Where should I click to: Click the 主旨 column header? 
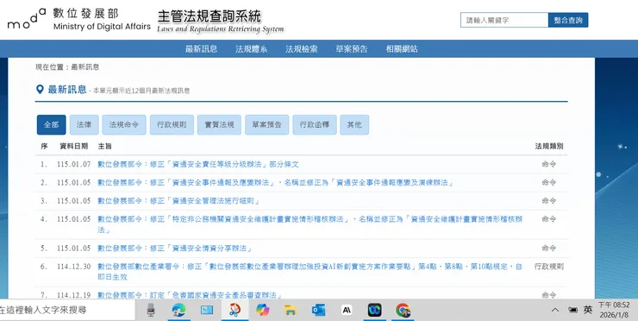[x=104, y=146]
